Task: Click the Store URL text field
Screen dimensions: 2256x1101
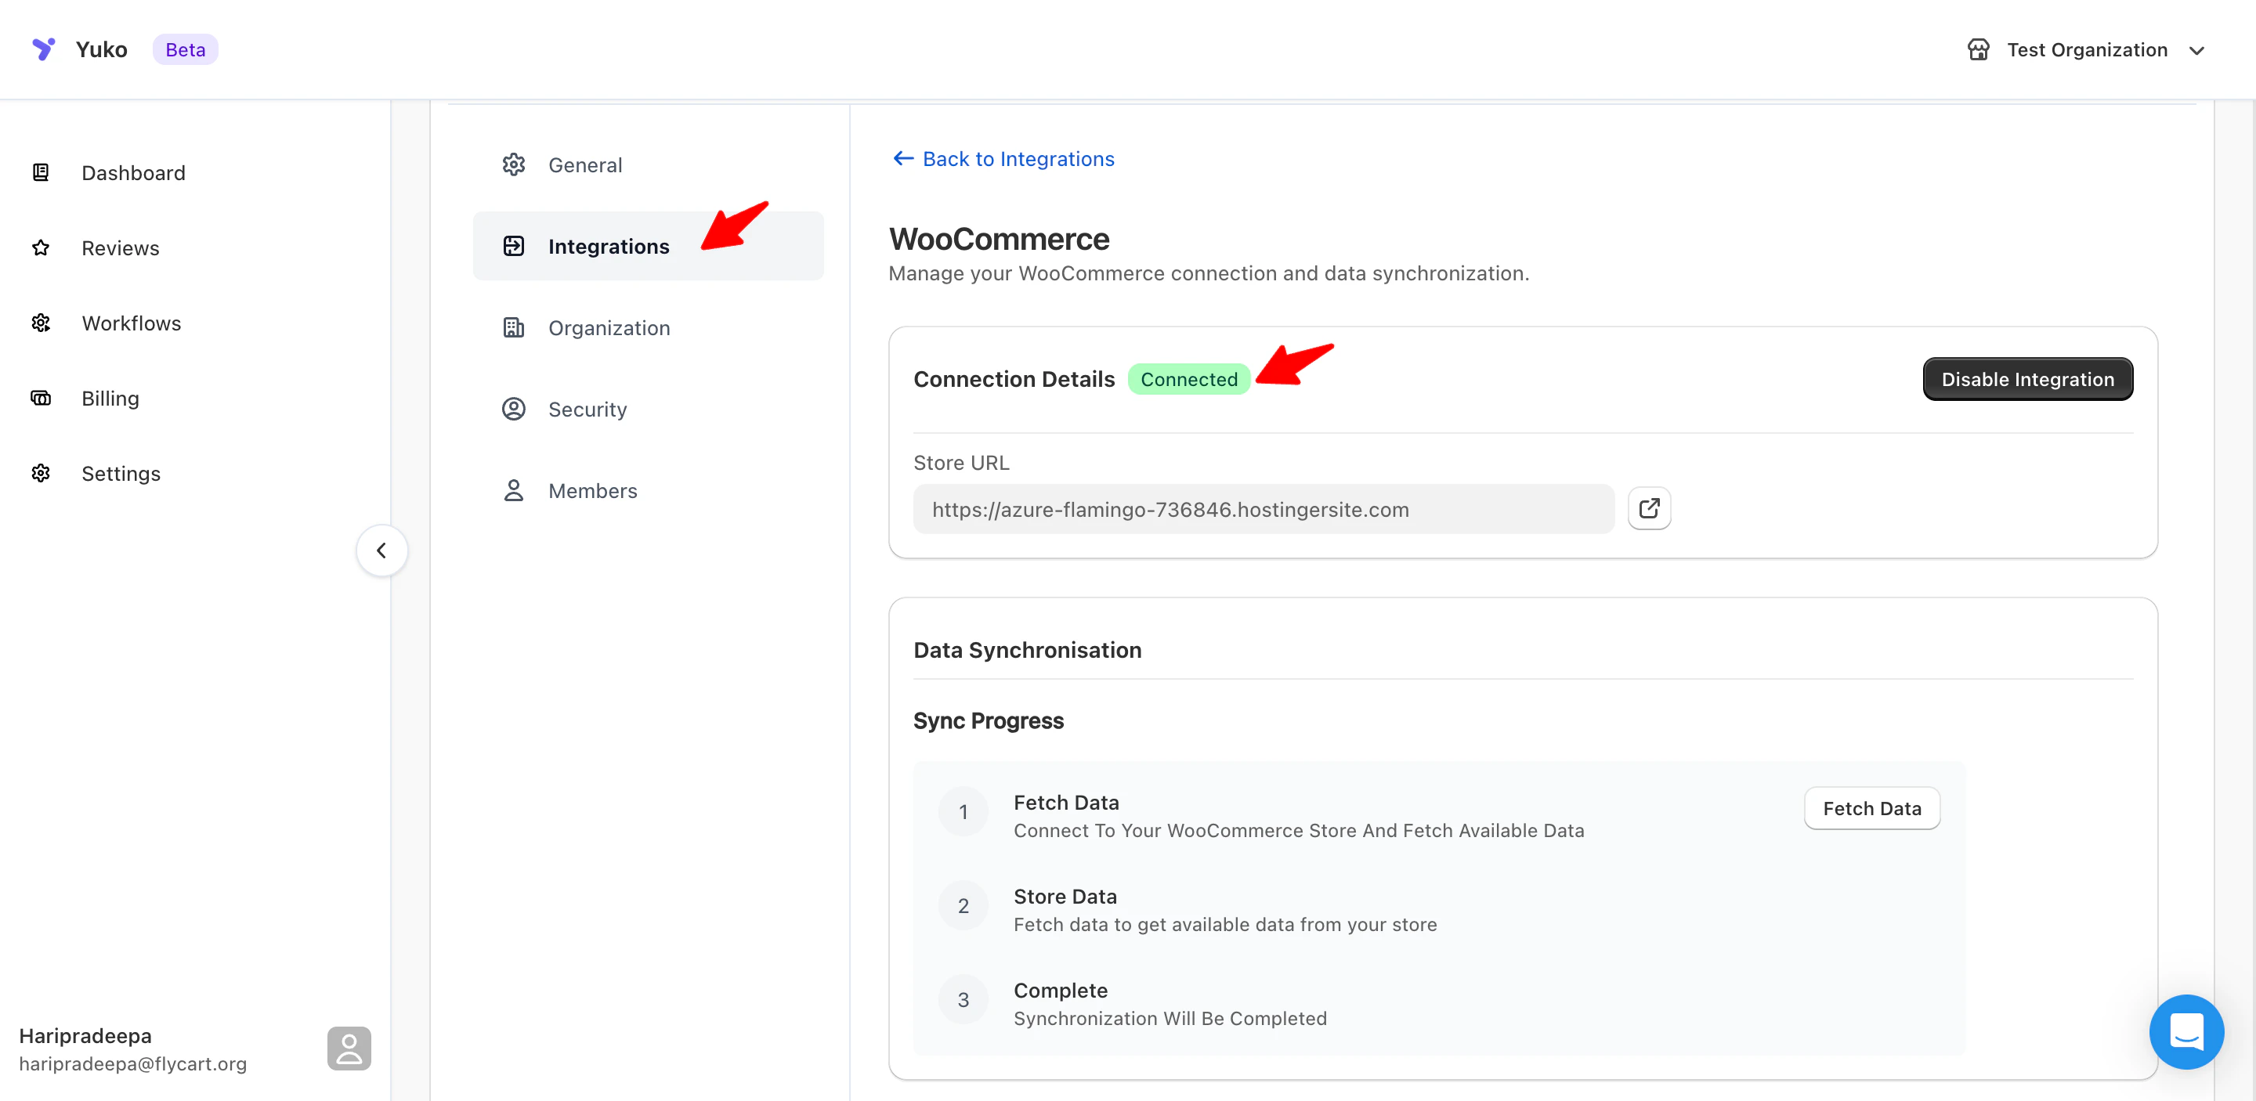Action: (x=1262, y=509)
